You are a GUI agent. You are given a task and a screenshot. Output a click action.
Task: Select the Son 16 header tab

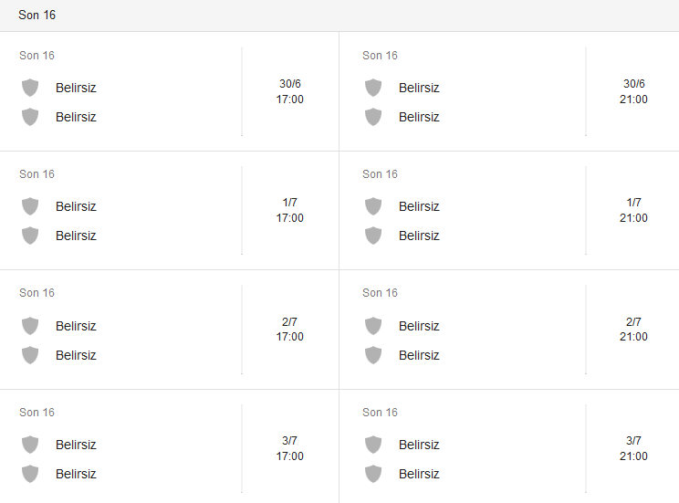tap(37, 16)
